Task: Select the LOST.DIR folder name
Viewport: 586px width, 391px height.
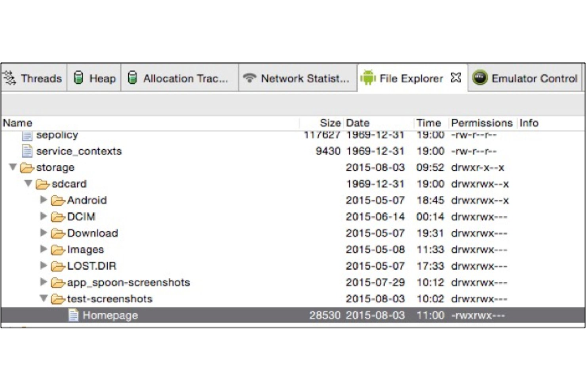Action: pyautogui.click(x=92, y=266)
